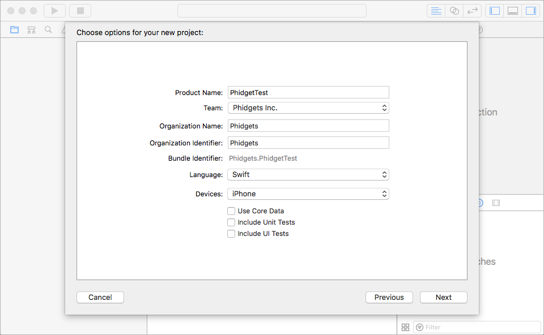The image size is (544, 335).
Task: Click the Previous button
Action: 389,297
